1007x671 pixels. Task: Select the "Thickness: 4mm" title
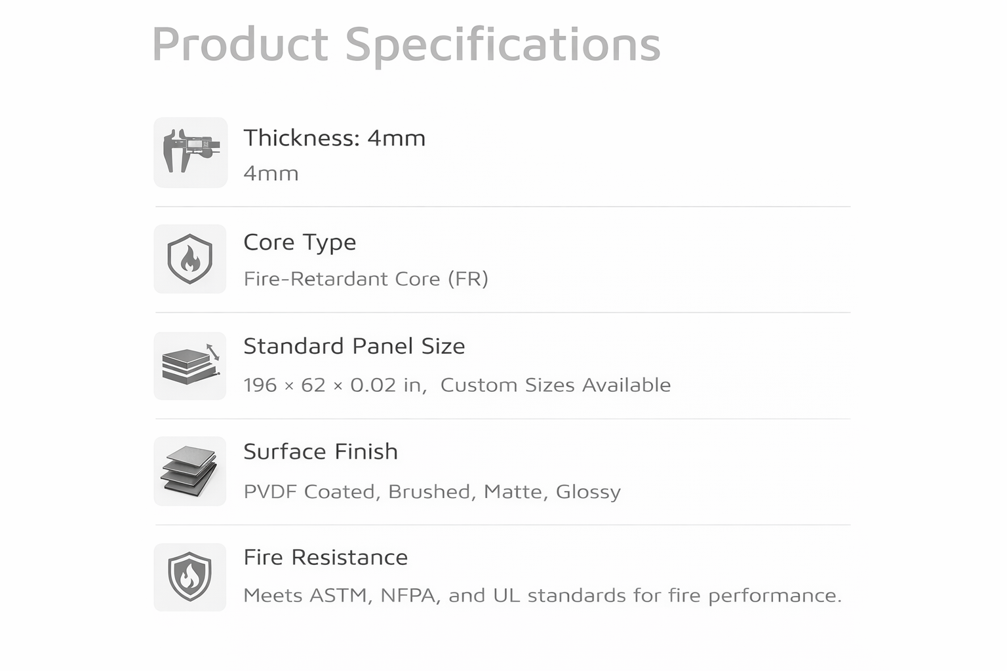tap(334, 138)
